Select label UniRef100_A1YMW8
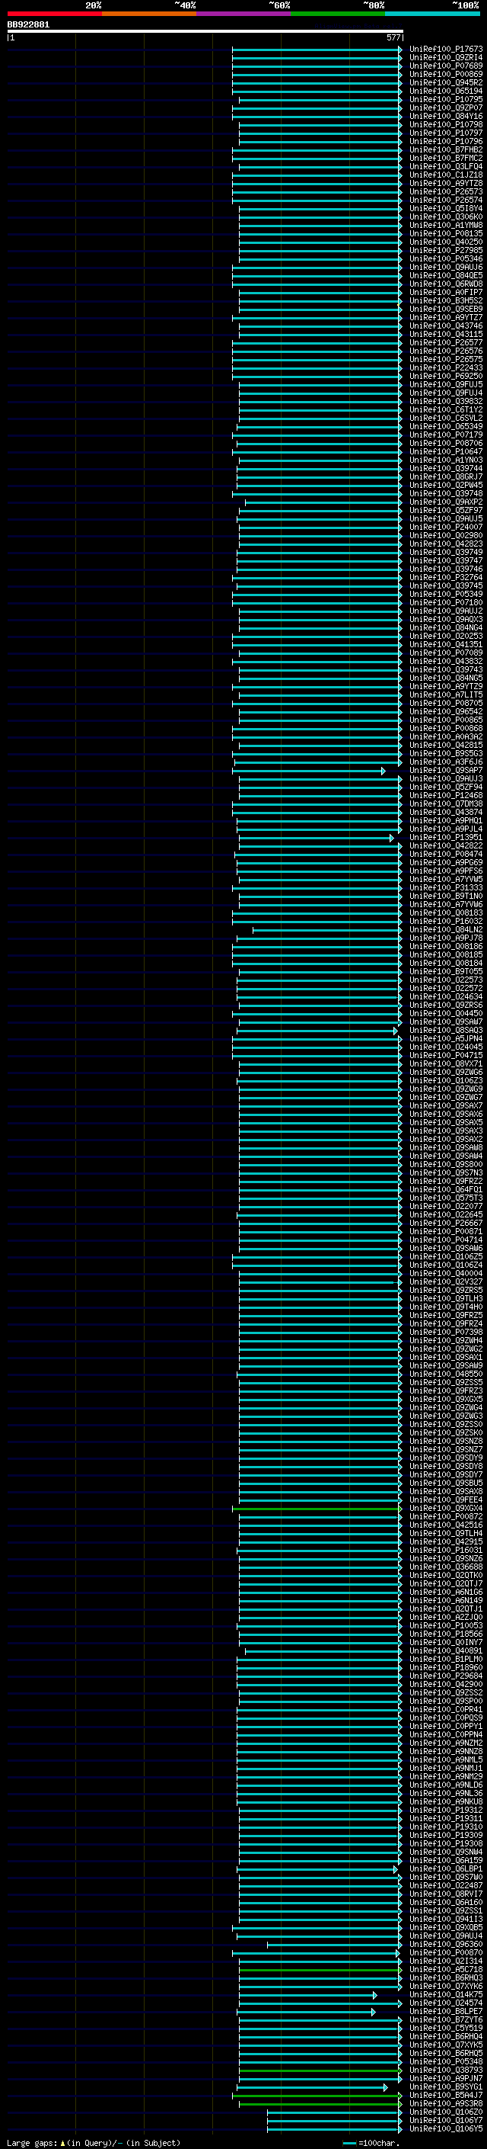 [446, 225]
